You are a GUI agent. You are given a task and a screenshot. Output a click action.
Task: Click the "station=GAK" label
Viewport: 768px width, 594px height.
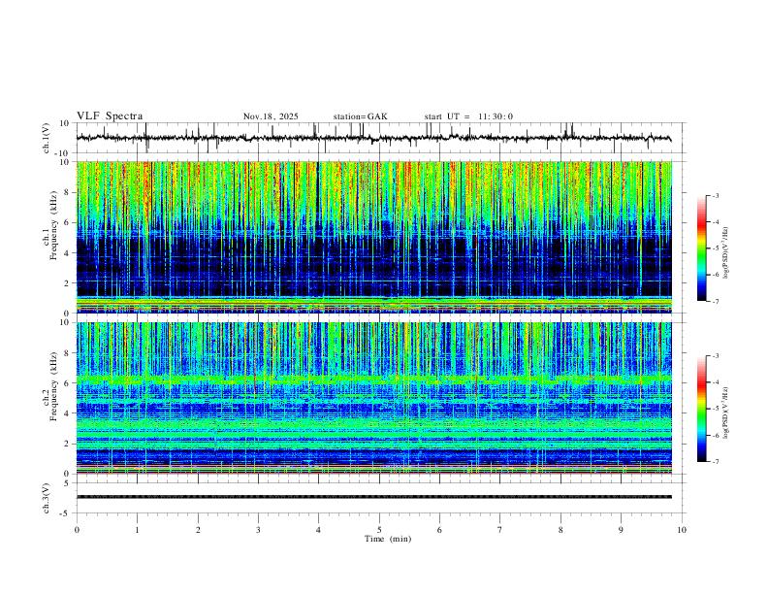coord(361,116)
